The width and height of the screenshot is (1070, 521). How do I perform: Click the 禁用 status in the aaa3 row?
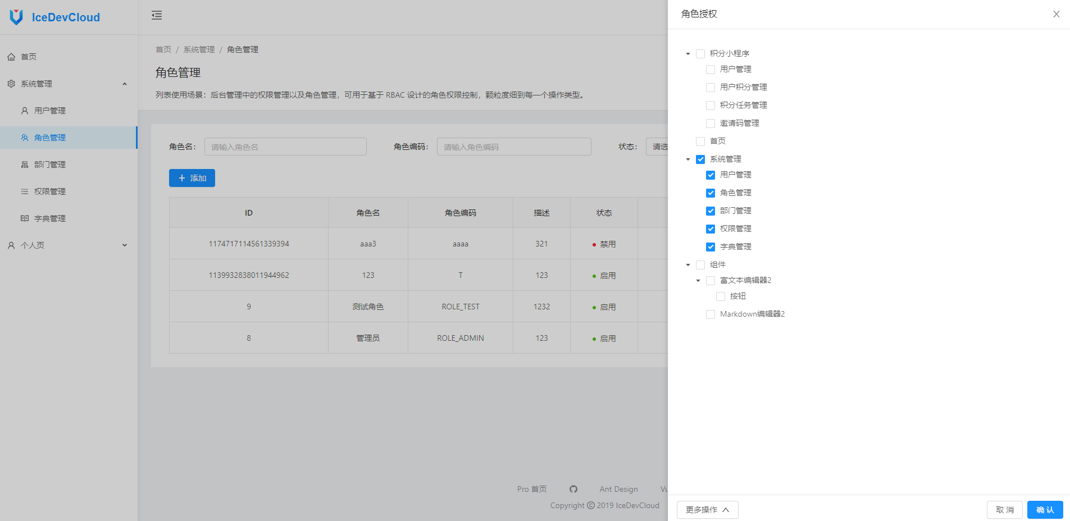coord(604,244)
